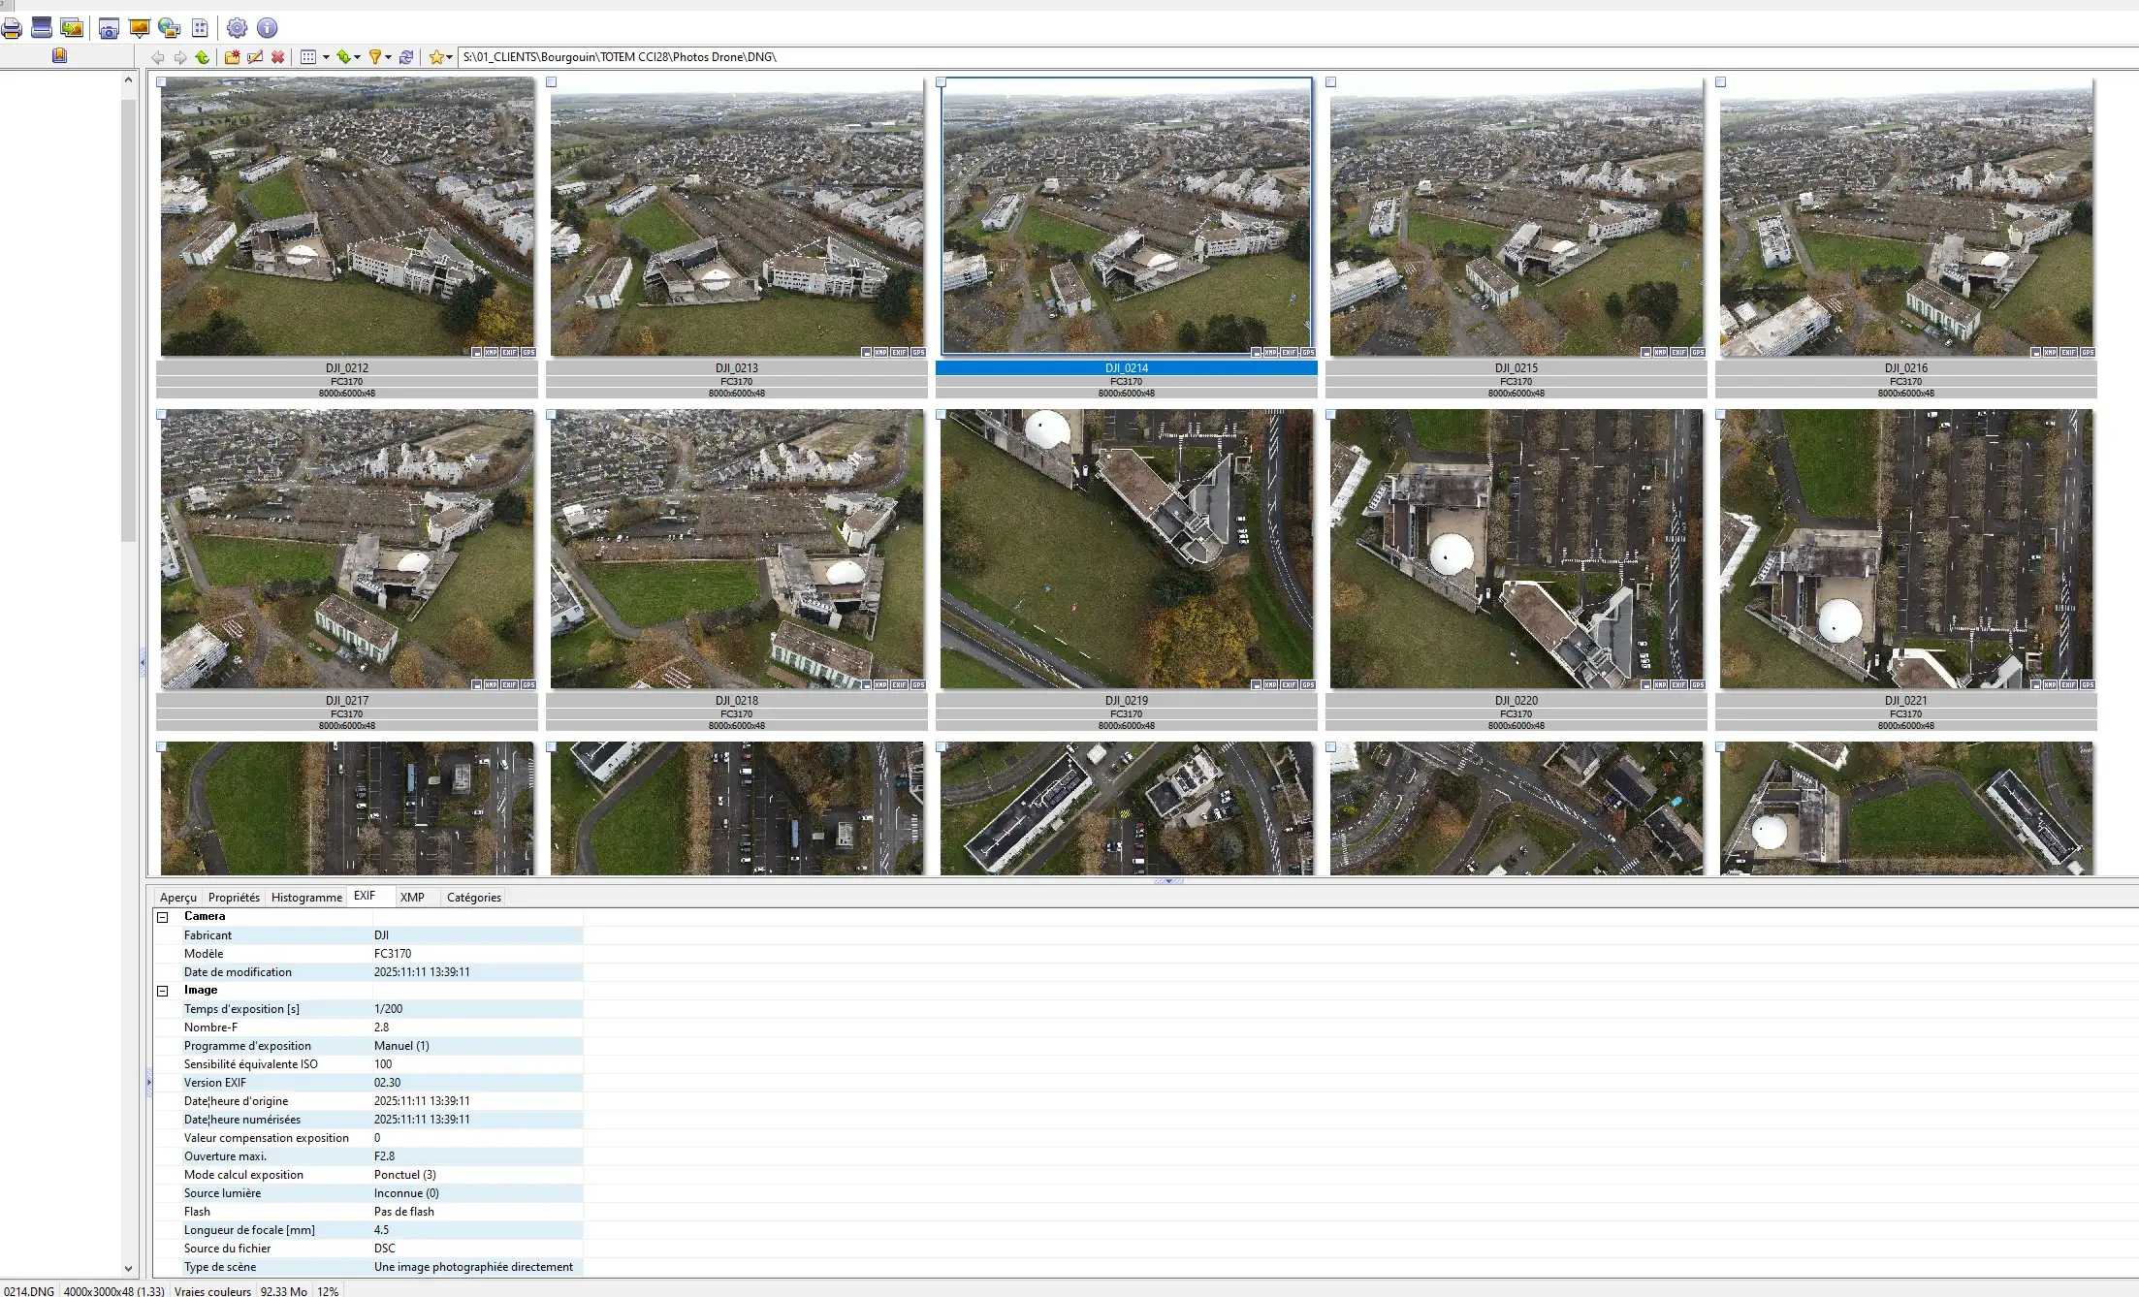Select the DJI_0218 thumbnail
Image resolution: width=2139 pixels, height=1297 pixels.
click(737, 550)
